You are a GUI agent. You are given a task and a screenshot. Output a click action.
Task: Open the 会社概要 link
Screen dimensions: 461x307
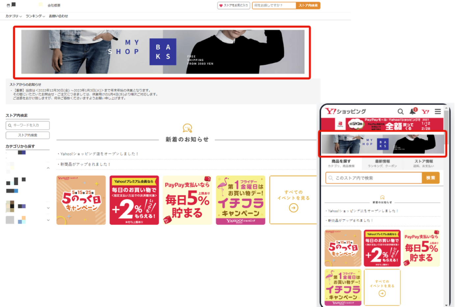[54, 6]
